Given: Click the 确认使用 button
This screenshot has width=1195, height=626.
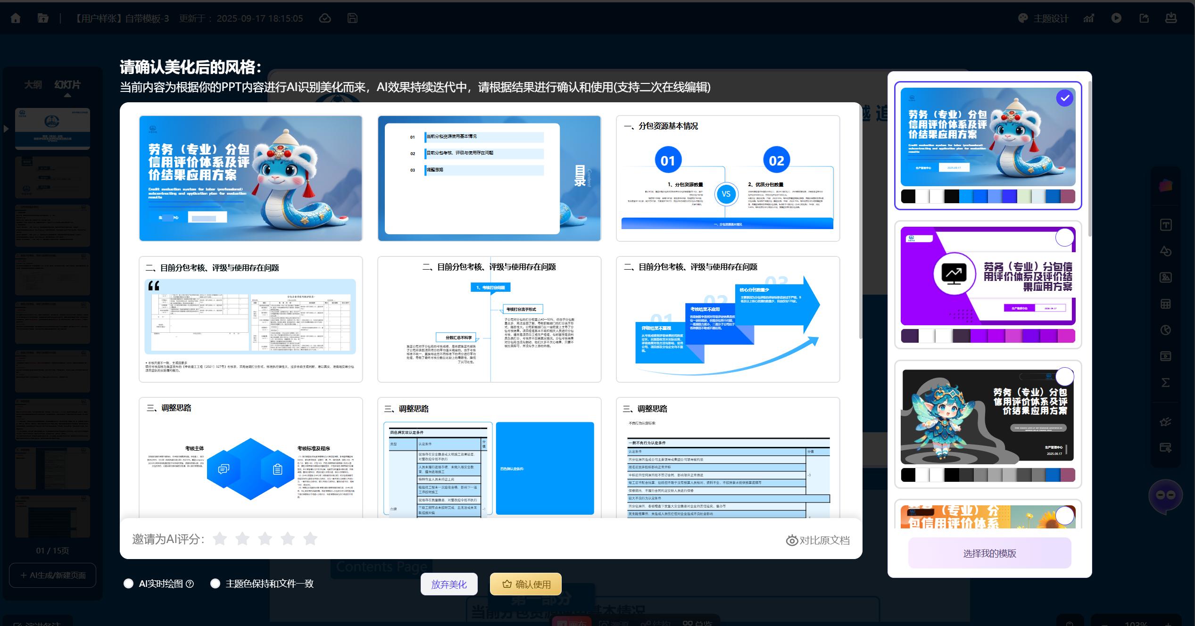Looking at the screenshot, I should 526,584.
